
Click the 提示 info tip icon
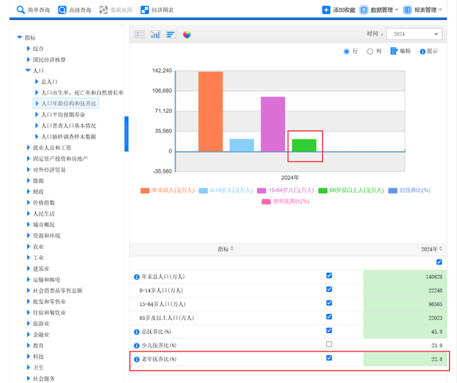(x=423, y=51)
